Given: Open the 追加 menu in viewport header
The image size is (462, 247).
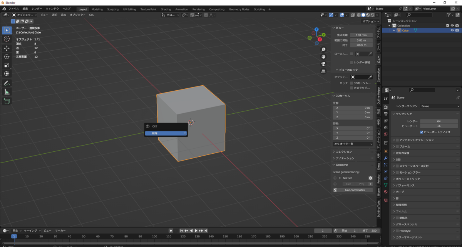Looking at the screenshot, I should click(x=64, y=15).
